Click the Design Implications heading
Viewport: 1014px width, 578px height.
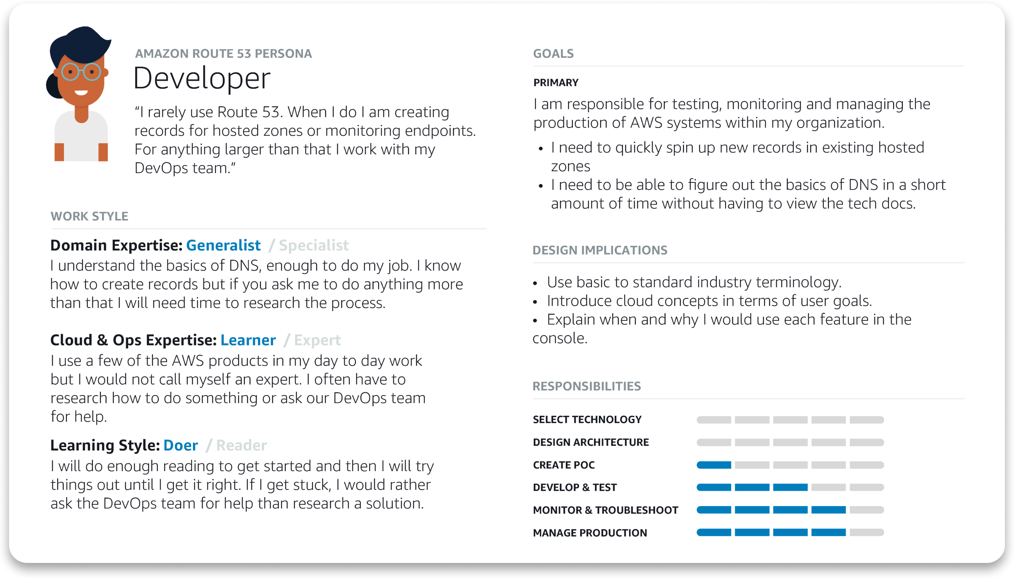click(x=600, y=250)
